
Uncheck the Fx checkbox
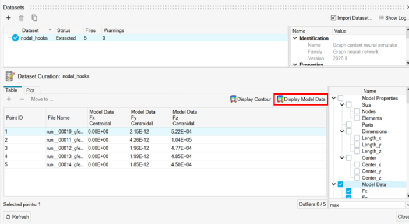[x=349, y=191]
